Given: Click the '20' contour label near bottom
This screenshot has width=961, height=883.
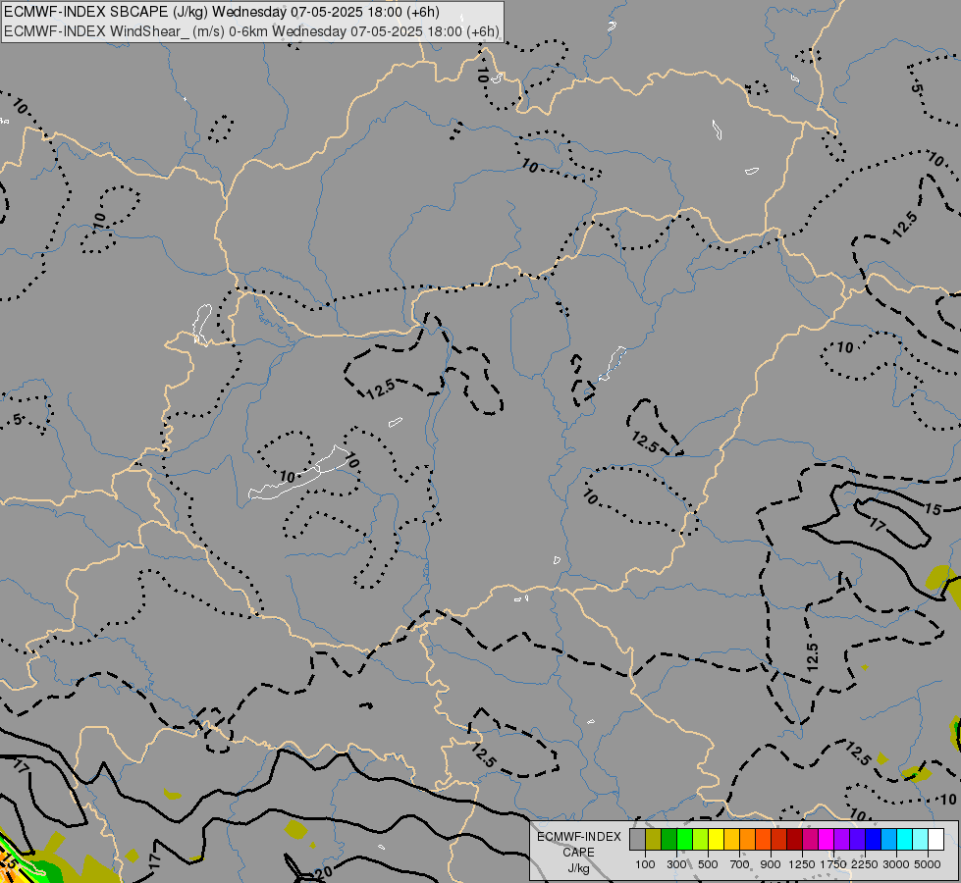Looking at the screenshot, I should tap(326, 871).
